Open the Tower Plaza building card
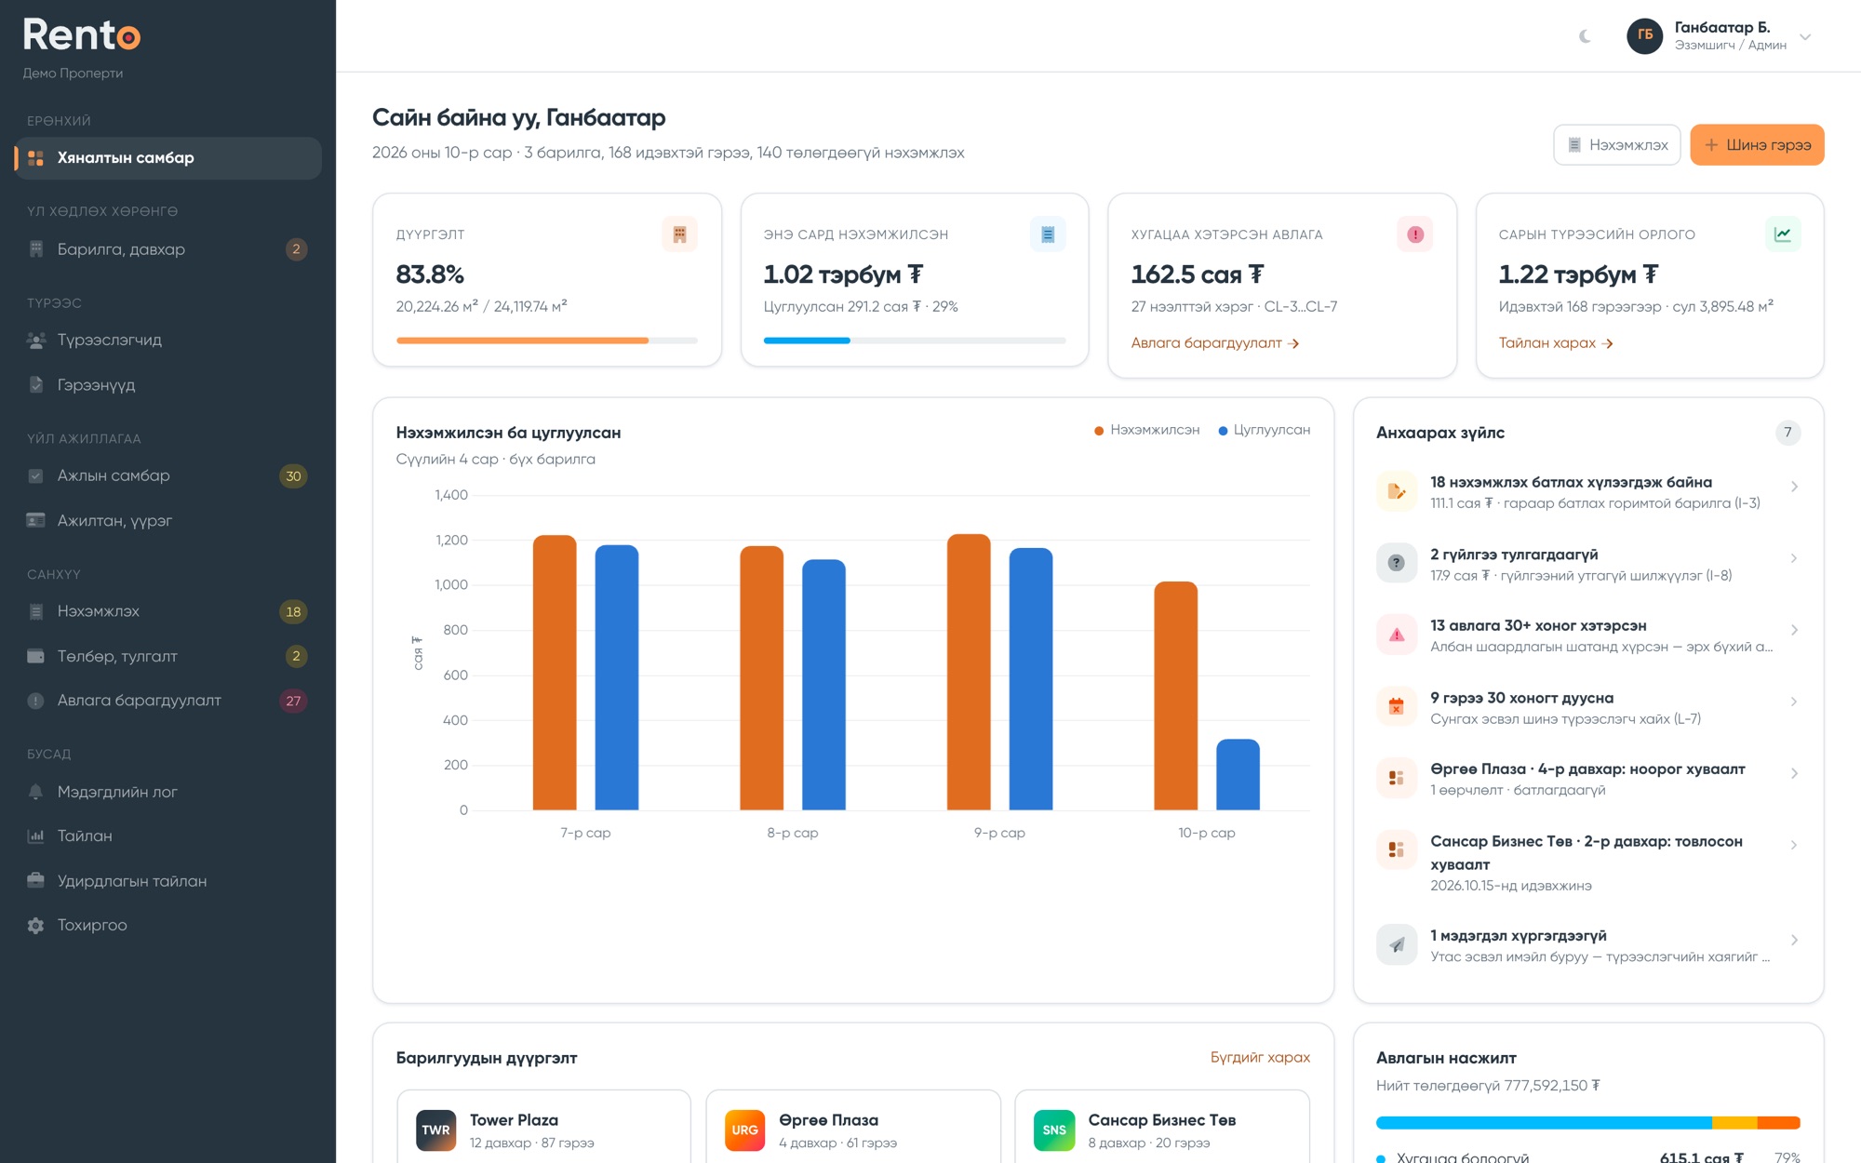Viewport: 1861px width, 1163px height. [544, 1127]
